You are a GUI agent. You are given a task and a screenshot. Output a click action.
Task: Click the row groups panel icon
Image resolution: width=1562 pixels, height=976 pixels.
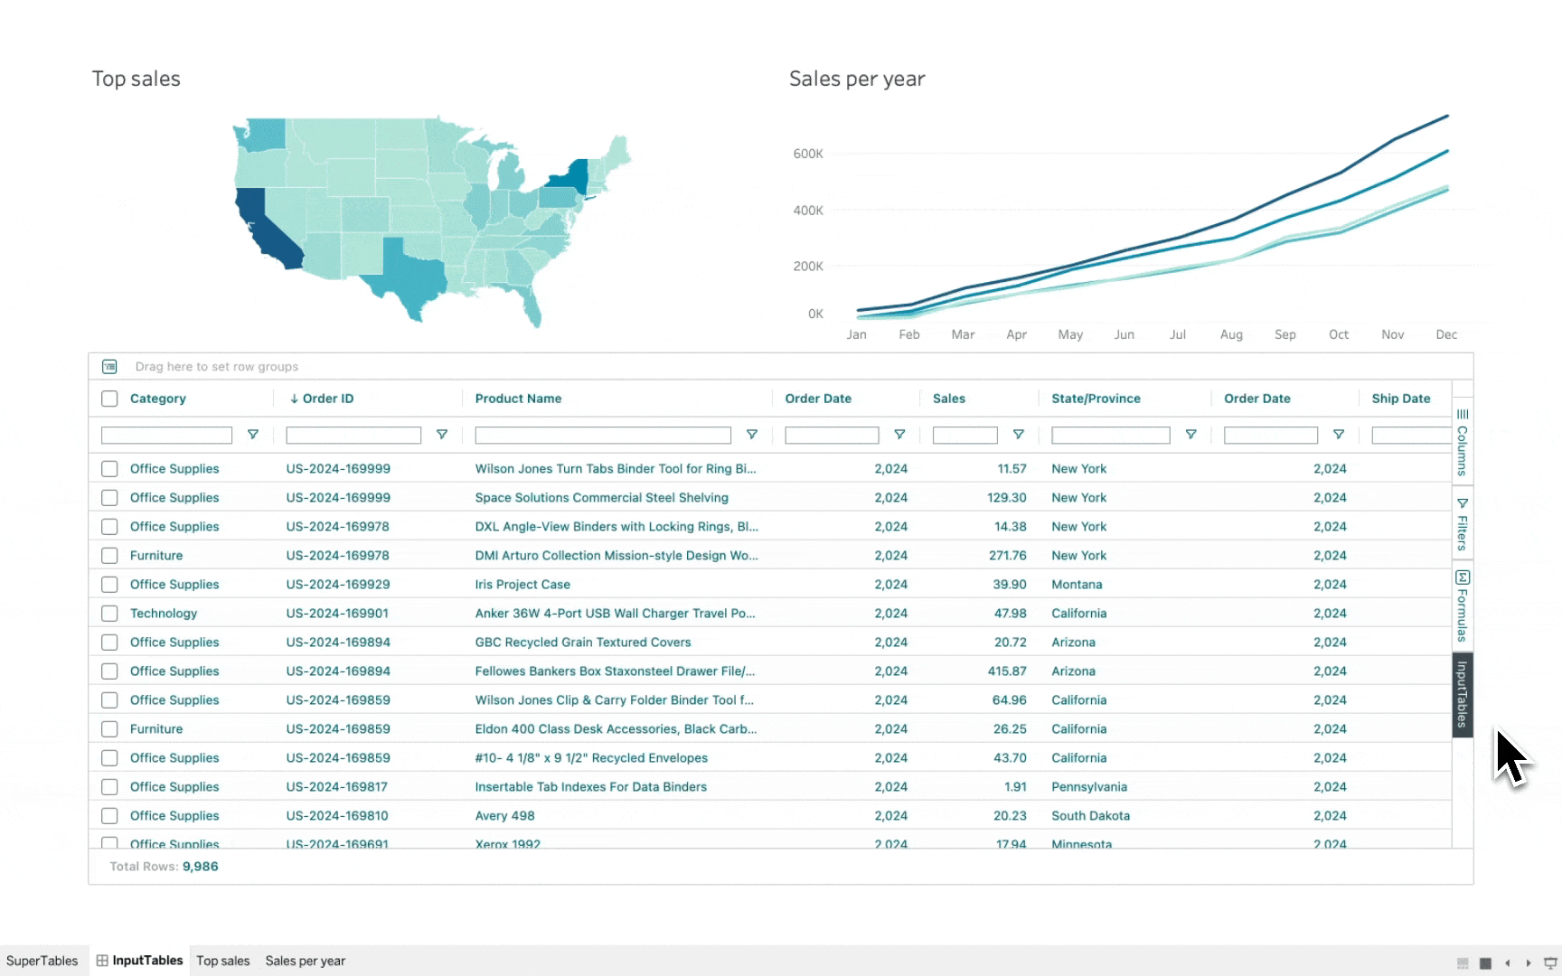(x=109, y=367)
